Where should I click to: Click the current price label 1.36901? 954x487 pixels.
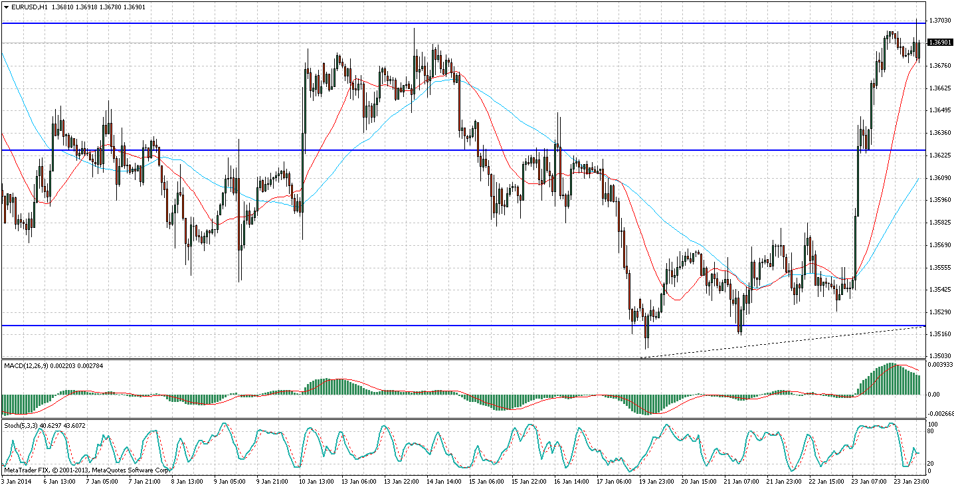940,43
